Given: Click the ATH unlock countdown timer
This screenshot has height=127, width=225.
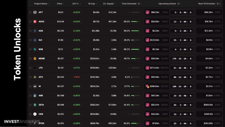Looking at the screenshot, I should pyautogui.click(x=182, y=77).
